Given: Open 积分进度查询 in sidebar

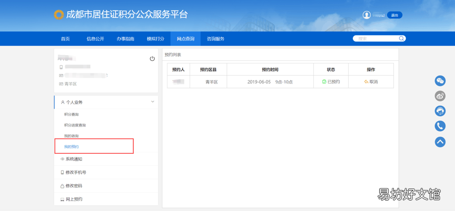Looking at the screenshot, I should (x=75, y=125).
